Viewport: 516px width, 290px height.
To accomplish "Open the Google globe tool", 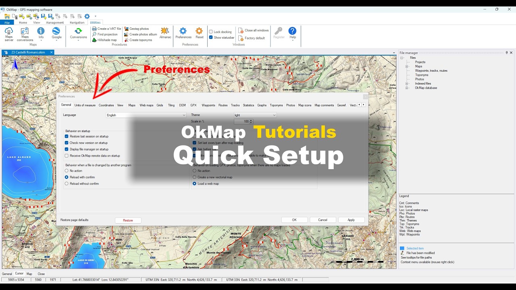I will pos(56,34).
